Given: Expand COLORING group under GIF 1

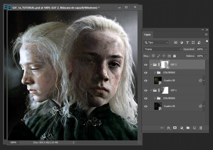Looking at the screenshot, I should click(x=155, y=98).
